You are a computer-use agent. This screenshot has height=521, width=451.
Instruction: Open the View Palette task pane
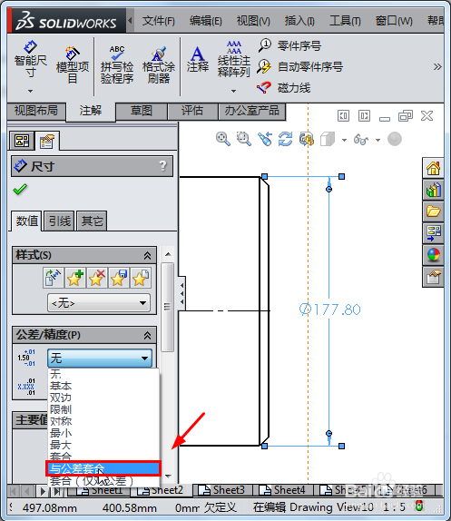pyautogui.click(x=433, y=233)
